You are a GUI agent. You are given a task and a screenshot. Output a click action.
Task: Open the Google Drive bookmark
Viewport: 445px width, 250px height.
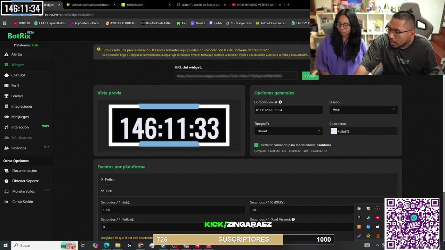point(239,23)
